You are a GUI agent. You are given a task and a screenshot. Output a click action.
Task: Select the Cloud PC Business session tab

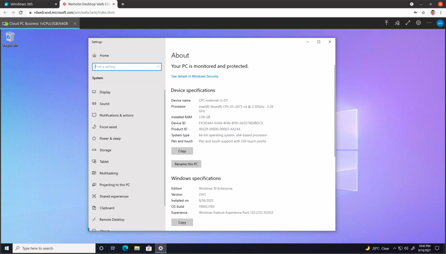[x=39, y=24]
